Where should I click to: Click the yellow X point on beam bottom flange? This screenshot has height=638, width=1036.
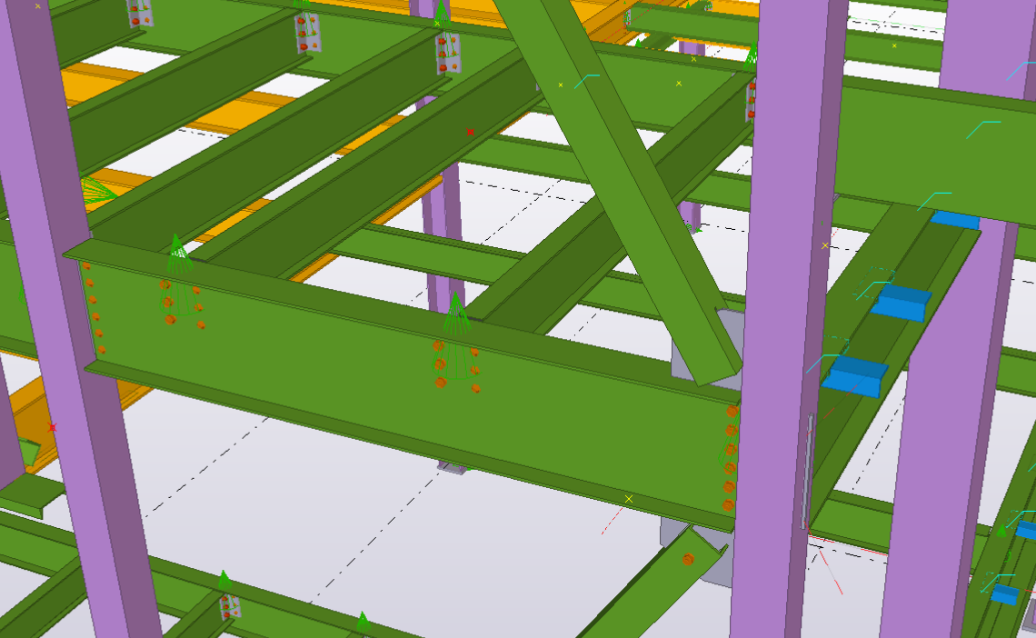coord(628,499)
